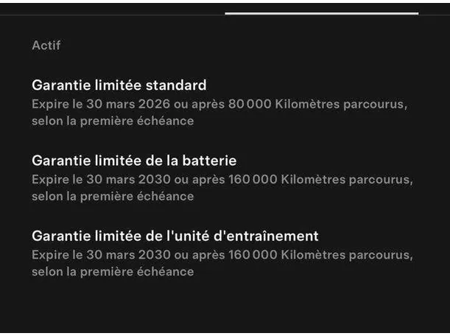
Task: Click the highlighted active tab indicator bar
Action: pos(321,13)
